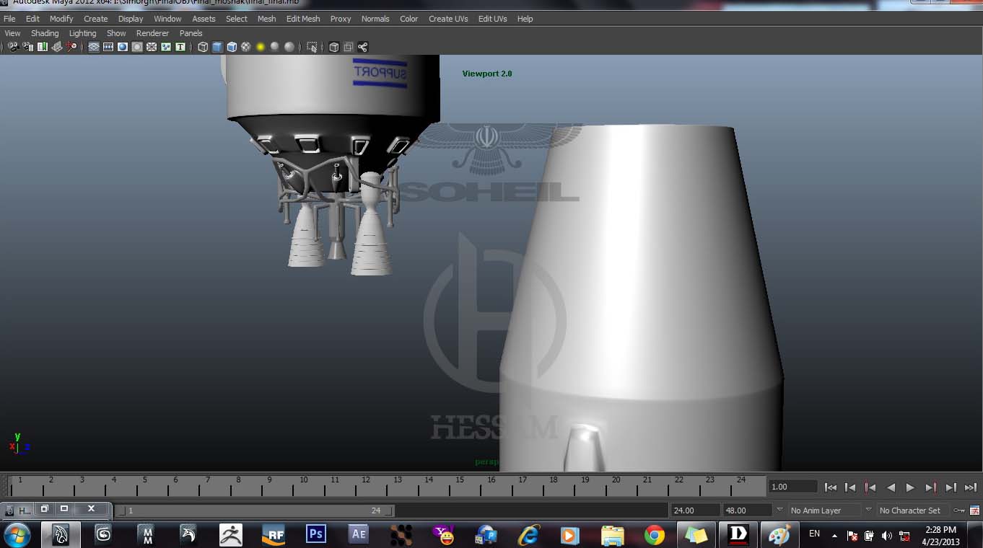Expand the panel Show menu
The image size is (983, 548).
click(116, 33)
